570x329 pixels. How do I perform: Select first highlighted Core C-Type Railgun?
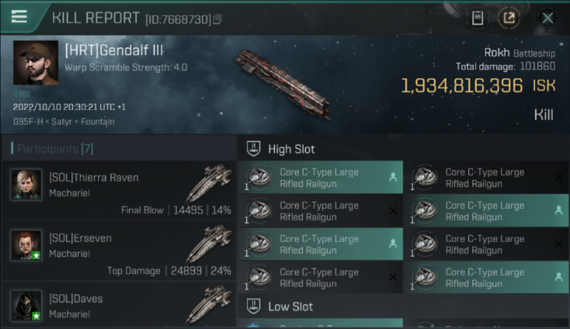tap(320, 178)
